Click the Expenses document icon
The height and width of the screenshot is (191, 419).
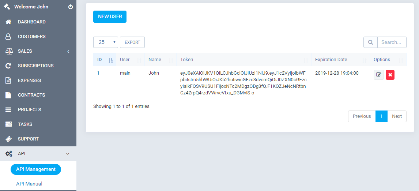tap(8, 80)
